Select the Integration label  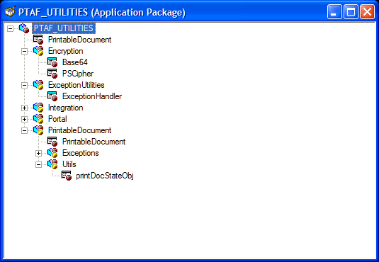[65, 108]
